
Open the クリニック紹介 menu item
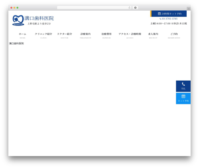click(43, 36)
